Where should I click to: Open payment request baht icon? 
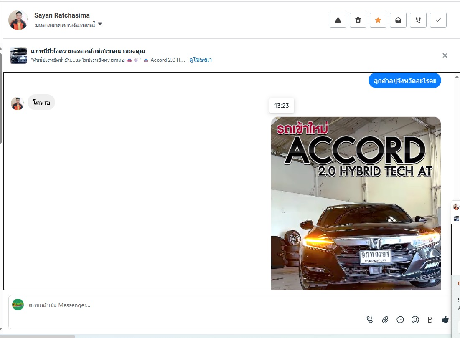pyautogui.click(x=430, y=320)
